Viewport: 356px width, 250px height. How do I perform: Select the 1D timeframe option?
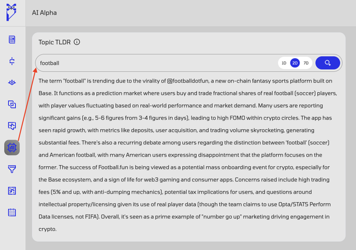(284, 63)
